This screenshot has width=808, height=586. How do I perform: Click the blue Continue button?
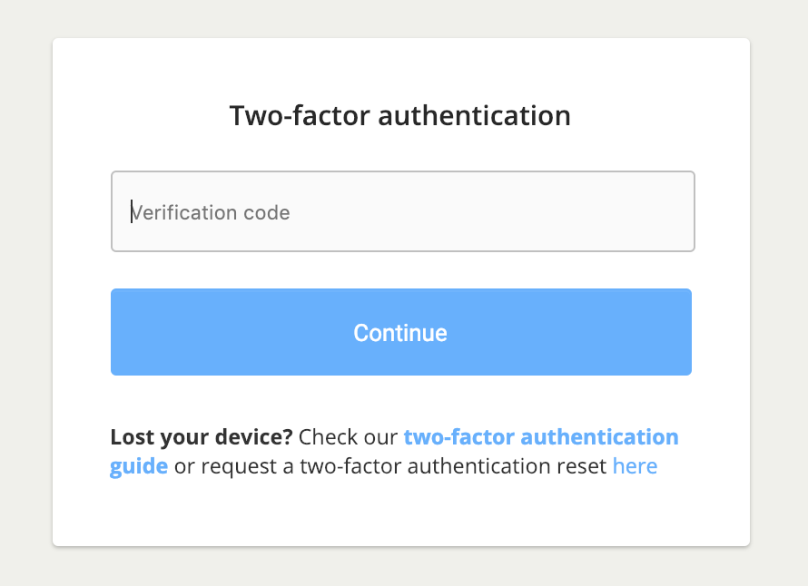401,332
